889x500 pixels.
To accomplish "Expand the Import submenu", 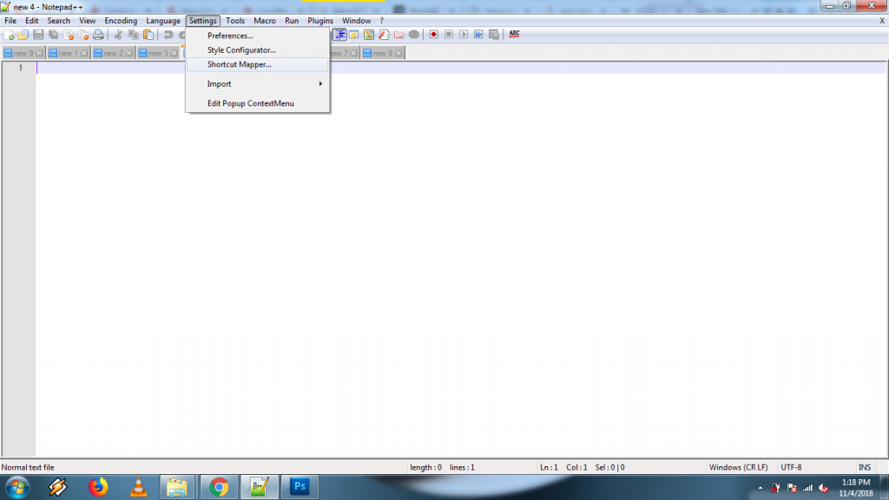I will (257, 84).
